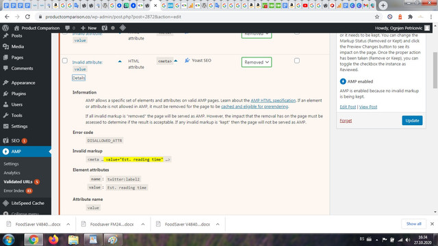Open the AMP HTML specification link

[273, 100]
